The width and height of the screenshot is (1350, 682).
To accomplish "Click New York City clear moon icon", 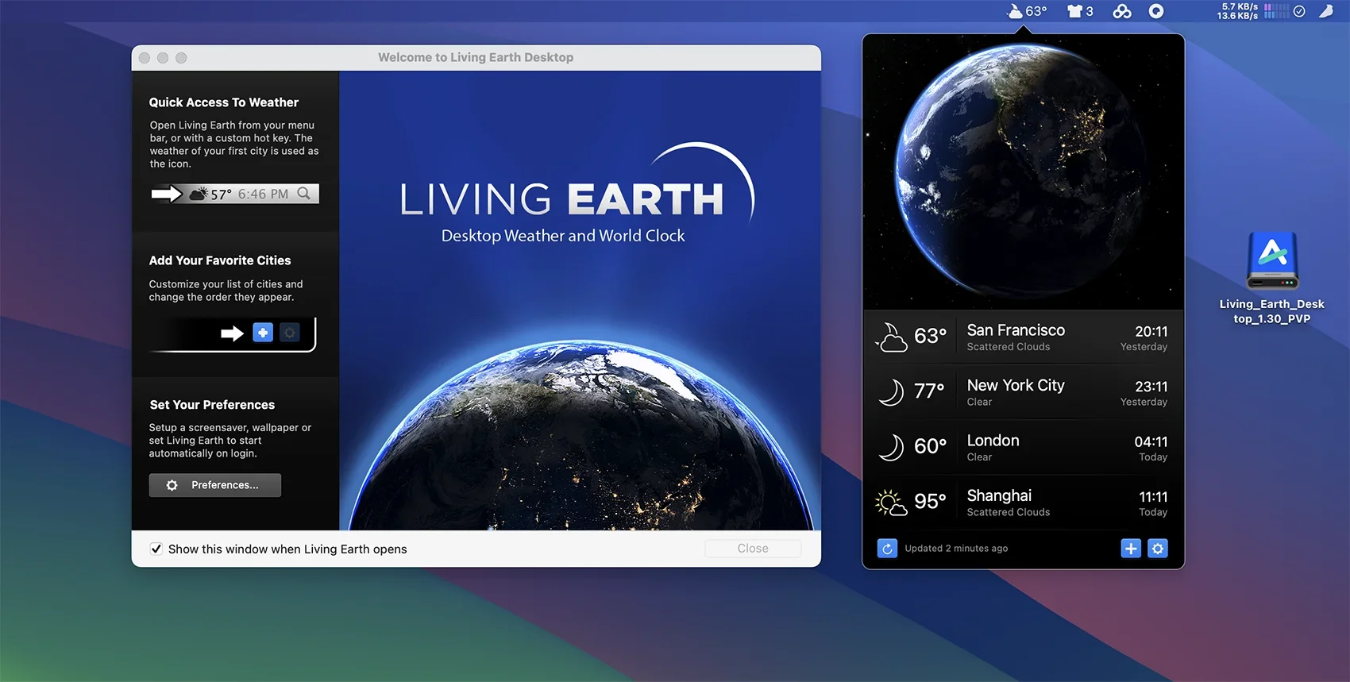I will 891,392.
